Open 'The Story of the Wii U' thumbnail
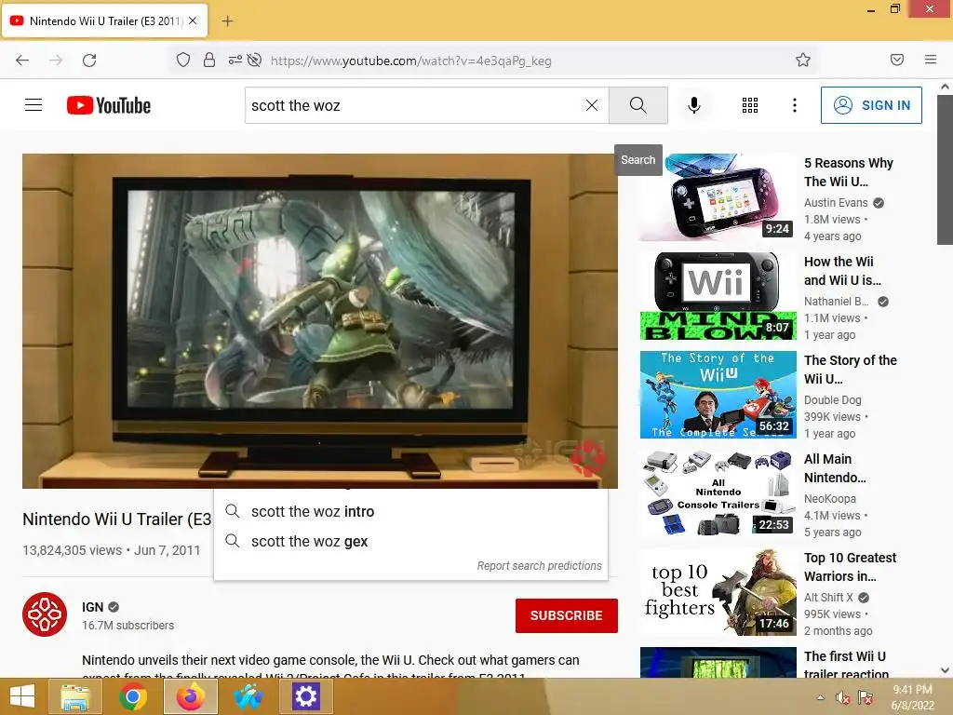953x715 pixels. point(718,395)
